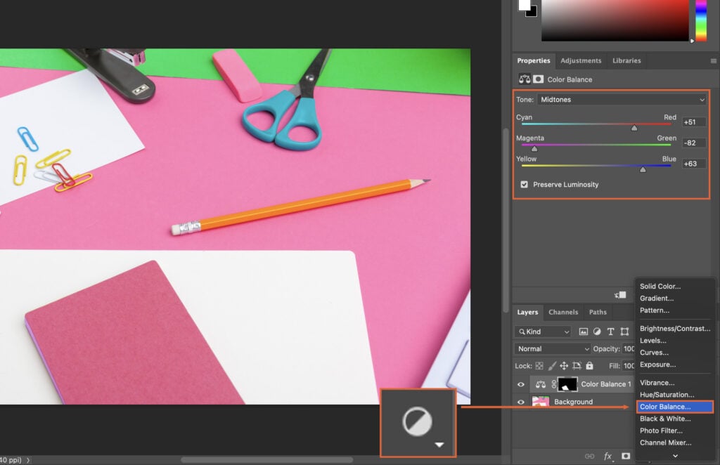Switch to the Channels tab

563,312
